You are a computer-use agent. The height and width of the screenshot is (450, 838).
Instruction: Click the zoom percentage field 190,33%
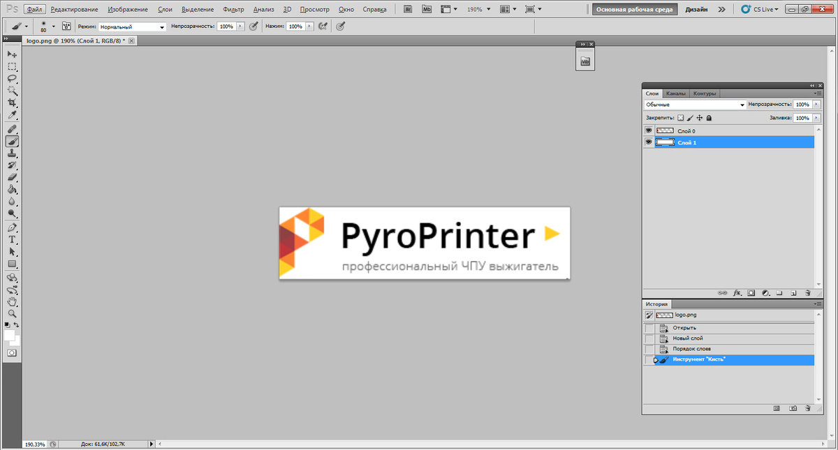pos(35,444)
